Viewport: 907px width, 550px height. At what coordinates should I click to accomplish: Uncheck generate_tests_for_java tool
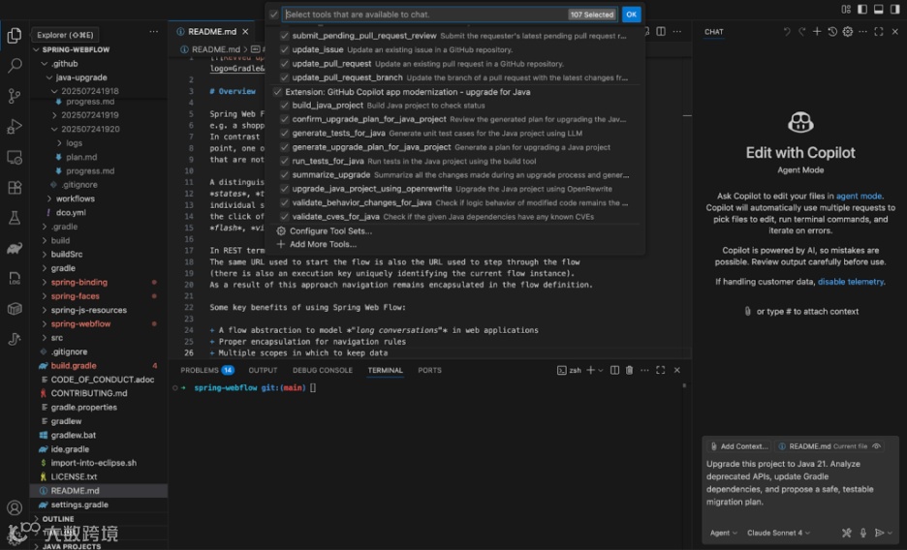pyautogui.click(x=284, y=133)
